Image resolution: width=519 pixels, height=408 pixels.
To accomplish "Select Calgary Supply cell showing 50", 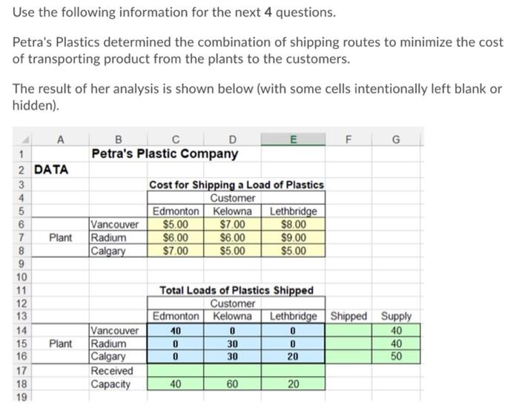I will click(396, 356).
